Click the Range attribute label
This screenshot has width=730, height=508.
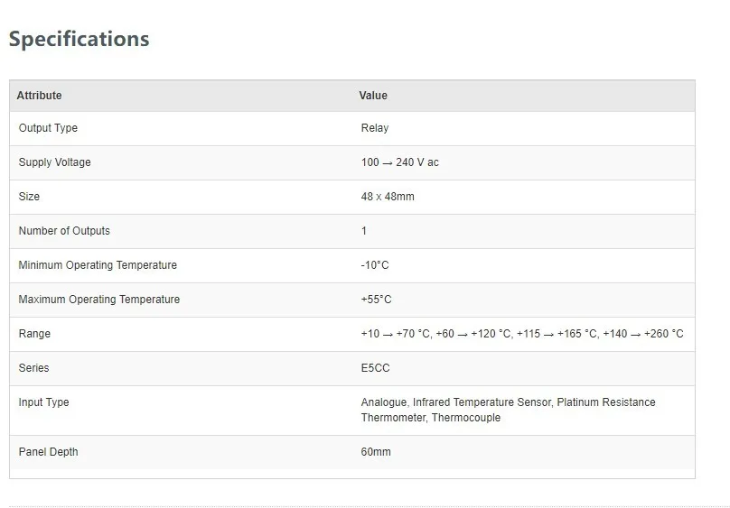(34, 334)
